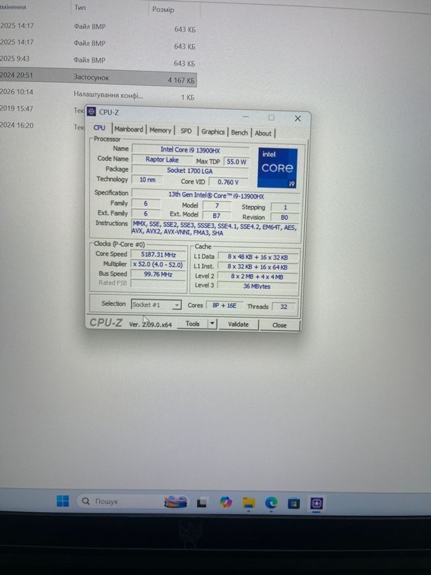Click the L1 Data cache value

258,257
